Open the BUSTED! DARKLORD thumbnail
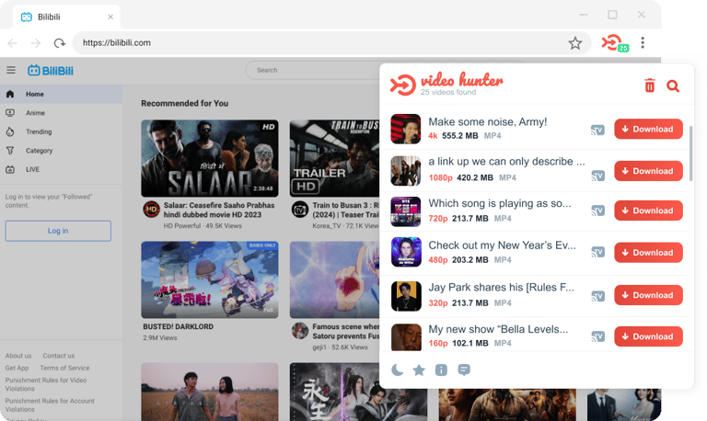Screen dimensions: 707x421 coord(210,279)
